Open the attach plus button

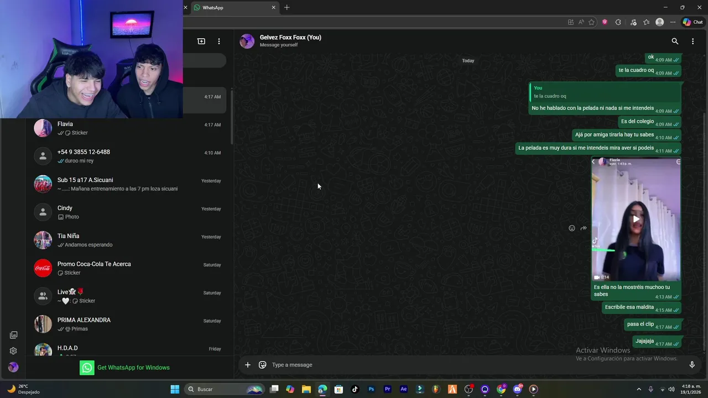click(x=248, y=365)
